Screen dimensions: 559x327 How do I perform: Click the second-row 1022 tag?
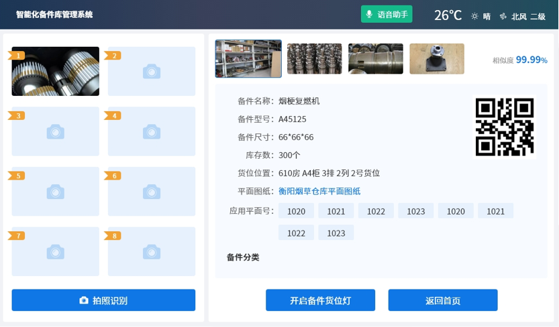(x=296, y=233)
